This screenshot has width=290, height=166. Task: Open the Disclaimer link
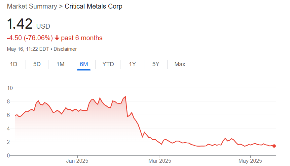click(x=65, y=49)
